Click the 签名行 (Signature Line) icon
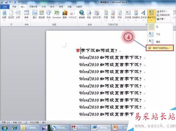Image resolution: width=176 pixels, height=131 pixels. click(162, 11)
